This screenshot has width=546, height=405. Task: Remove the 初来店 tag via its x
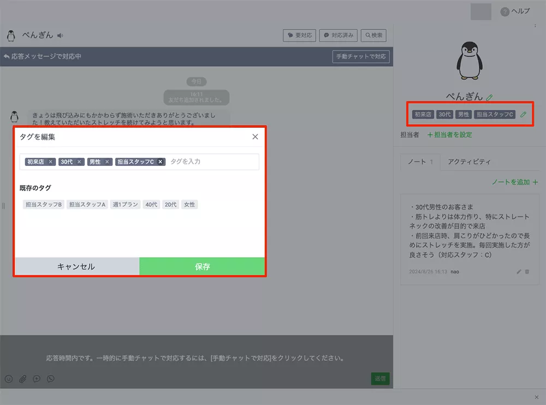tap(50, 162)
